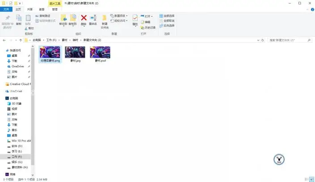Open the quick access toolbar customize dropdown
Viewport: 315px width, 182px height.
pyautogui.click(x=20, y=4)
